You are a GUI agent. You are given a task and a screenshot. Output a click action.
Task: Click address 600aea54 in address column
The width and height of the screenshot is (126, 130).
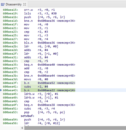(x=10, y=120)
